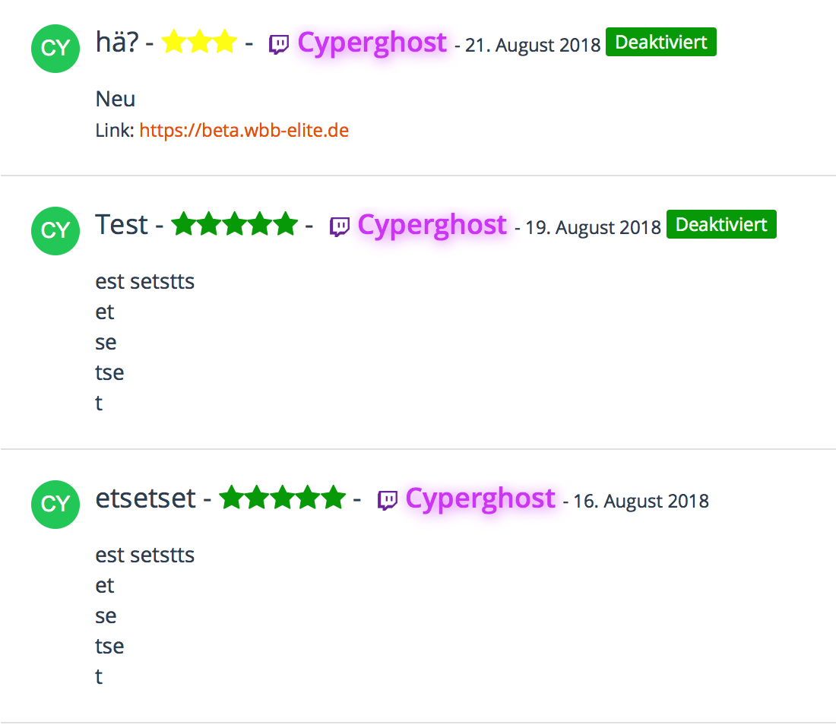Click the date 16. August 2018
The width and height of the screenshot is (836, 728).
tap(641, 502)
